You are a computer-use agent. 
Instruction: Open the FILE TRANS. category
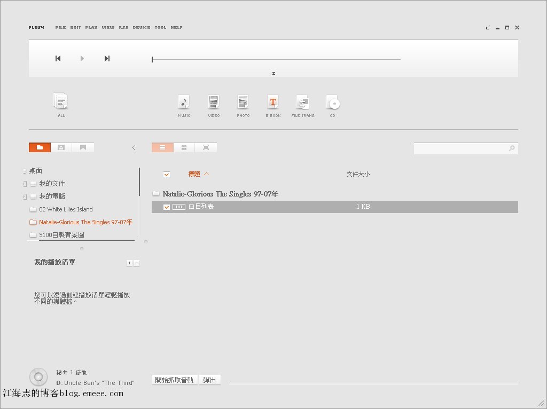point(303,106)
